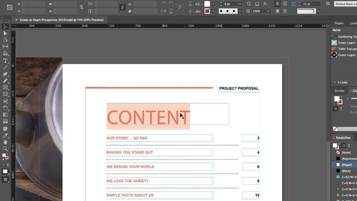Open the dropdown beside the corner shape box

coord(319,11)
